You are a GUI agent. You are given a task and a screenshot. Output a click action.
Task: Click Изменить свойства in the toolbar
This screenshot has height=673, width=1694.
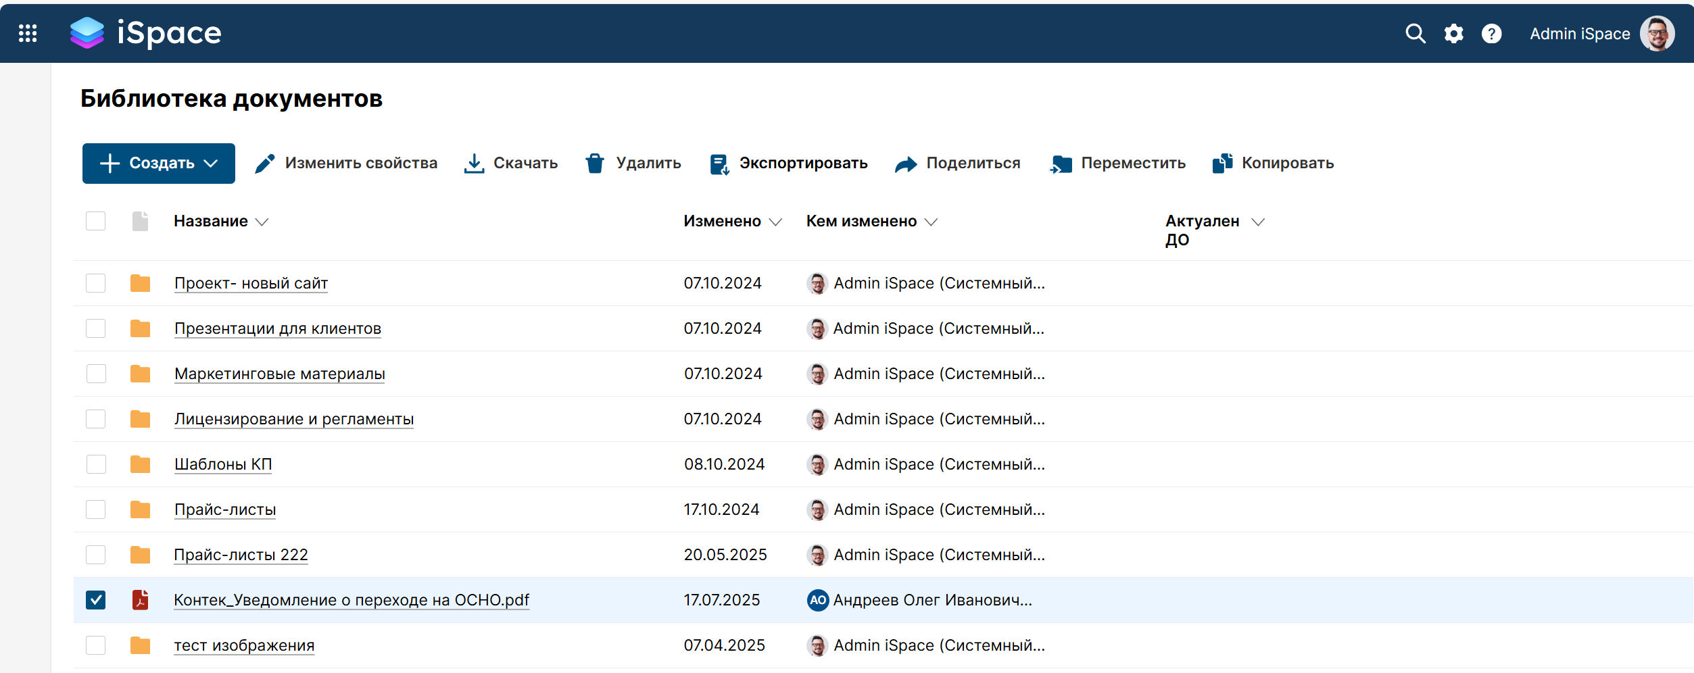pyautogui.click(x=346, y=164)
